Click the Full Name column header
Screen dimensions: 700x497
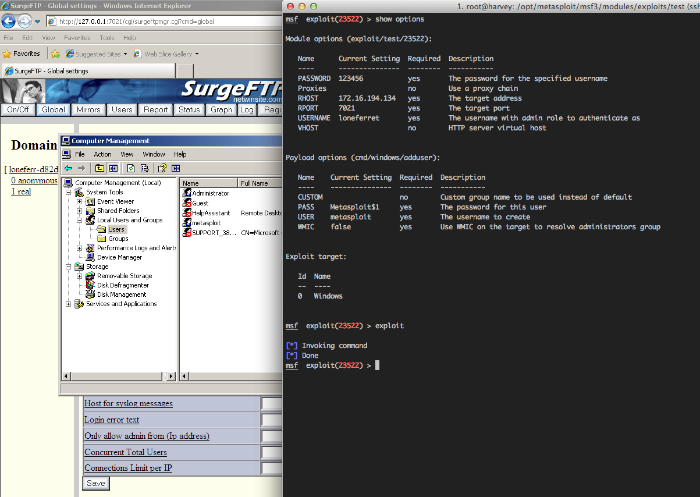[x=260, y=183]
